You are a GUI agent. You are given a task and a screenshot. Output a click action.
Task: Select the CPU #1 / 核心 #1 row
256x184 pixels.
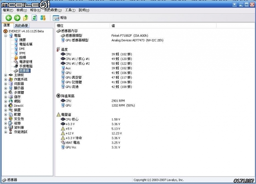coord(96,59)
